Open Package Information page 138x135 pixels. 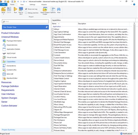(14, 41)
